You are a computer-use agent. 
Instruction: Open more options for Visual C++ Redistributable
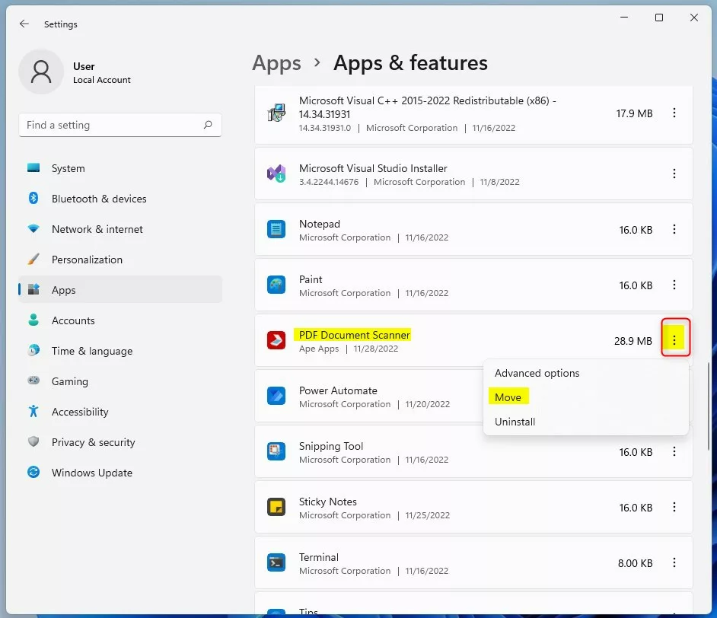pyautogui.click(x=674, y=113)
